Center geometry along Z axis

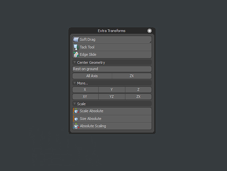tap(139, 90)
